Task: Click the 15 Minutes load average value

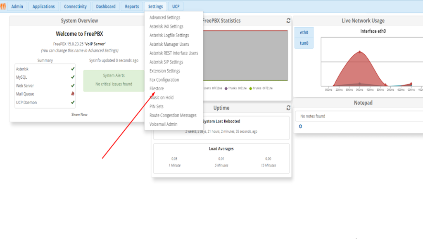Action: click(x=268, y=159)
